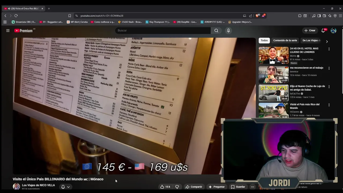
Task: Open 'CSGO Stash' bookmark
Action: click(130, 22)
